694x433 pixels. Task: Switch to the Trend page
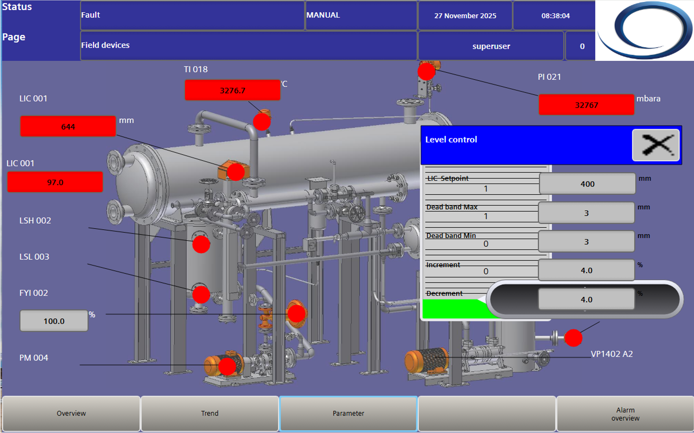(210, 413)
